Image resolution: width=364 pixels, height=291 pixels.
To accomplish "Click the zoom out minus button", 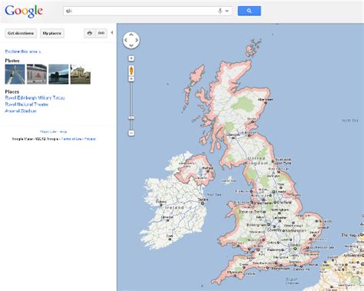I will [131, 133].
